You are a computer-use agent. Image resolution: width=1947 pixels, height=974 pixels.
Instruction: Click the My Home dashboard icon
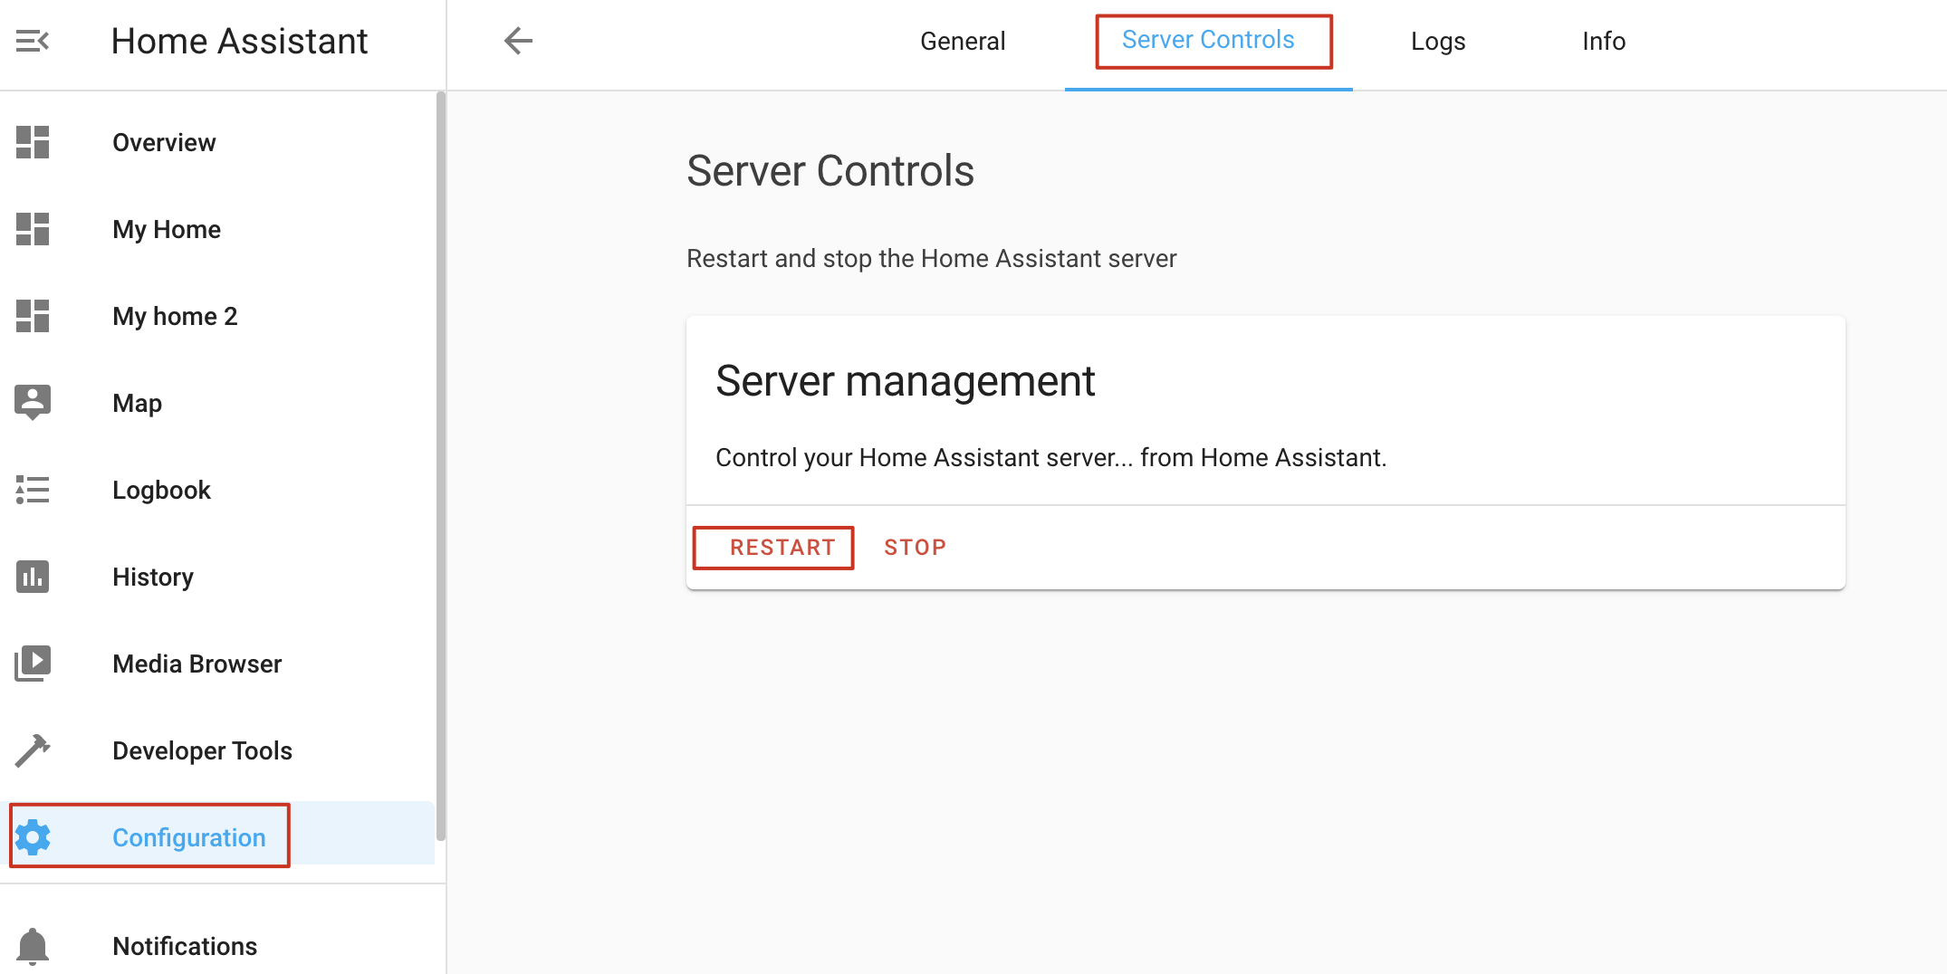tap(33, 229)
